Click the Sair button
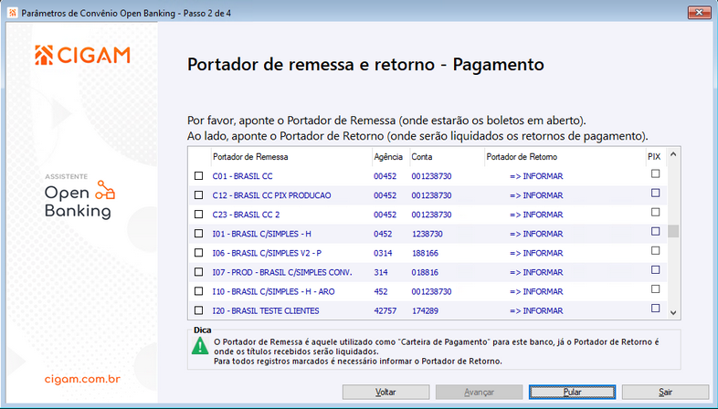 click(665, 392)
